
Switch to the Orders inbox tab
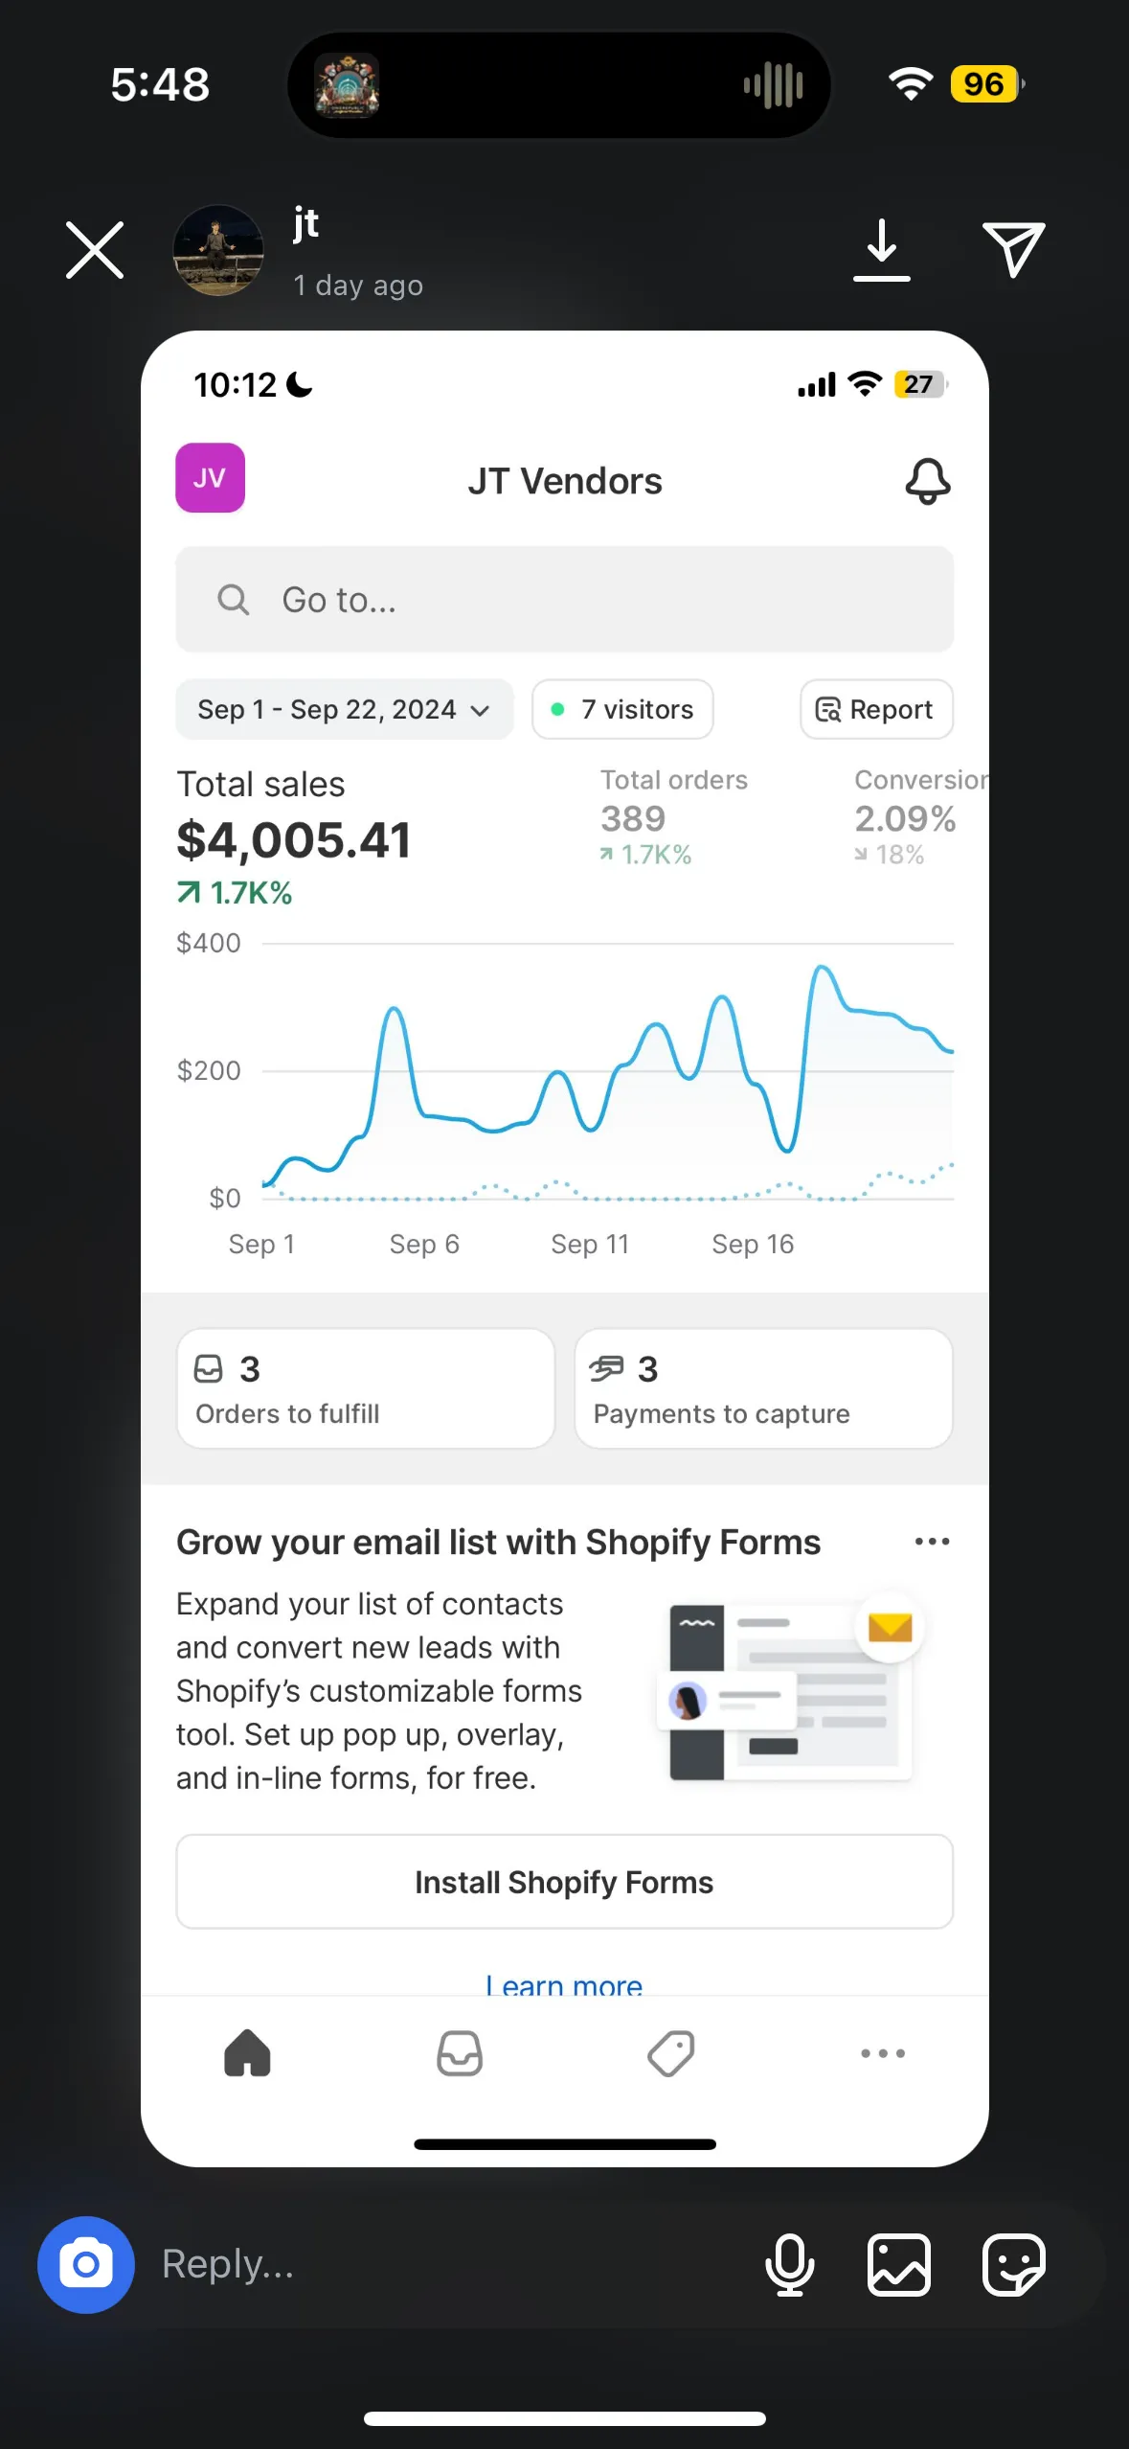[x=460, y=2053]
